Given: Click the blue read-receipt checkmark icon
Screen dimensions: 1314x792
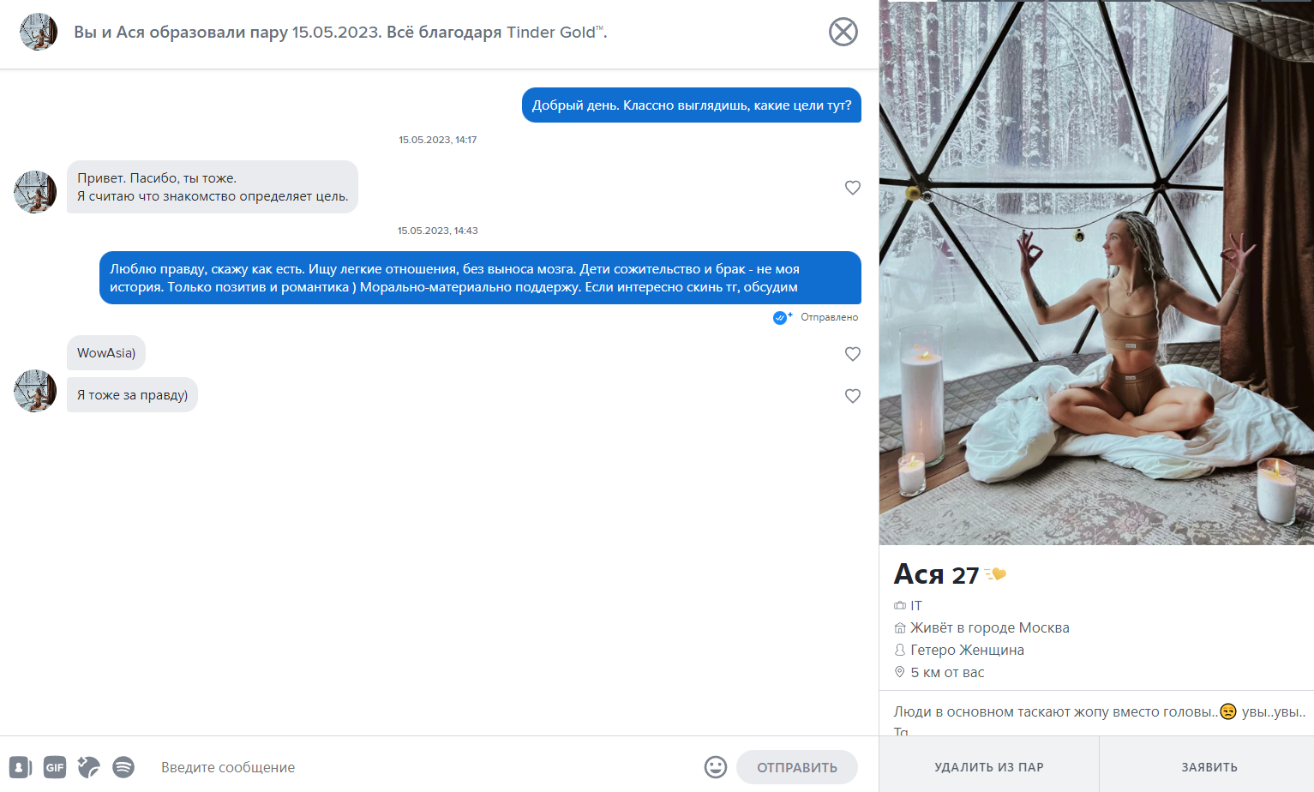Looking at the screenshot, I should click(782, 317).
